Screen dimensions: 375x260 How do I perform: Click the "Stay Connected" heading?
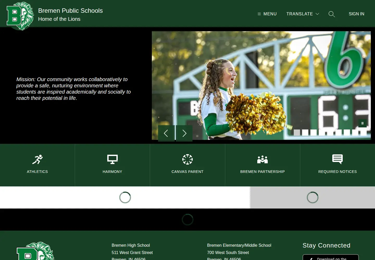[326, 245]
